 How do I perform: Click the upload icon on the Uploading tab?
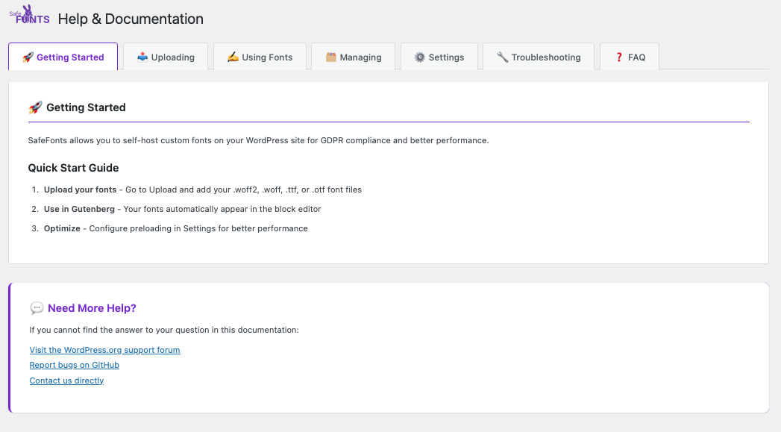pyautogui.click(x=142, y=56)
